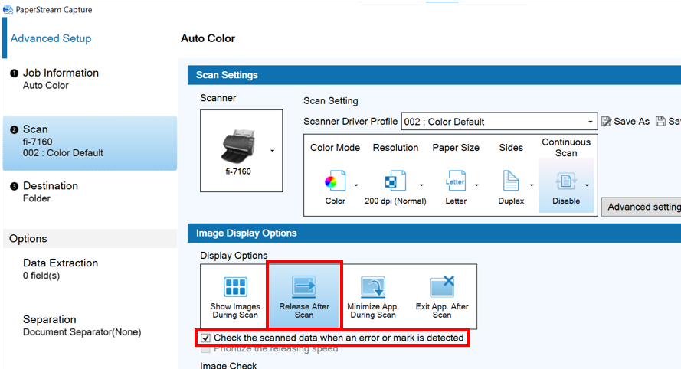Expand the Color Mode dropdown arrow
Viewport: 681px width, 369px height.
coord(356,185)
